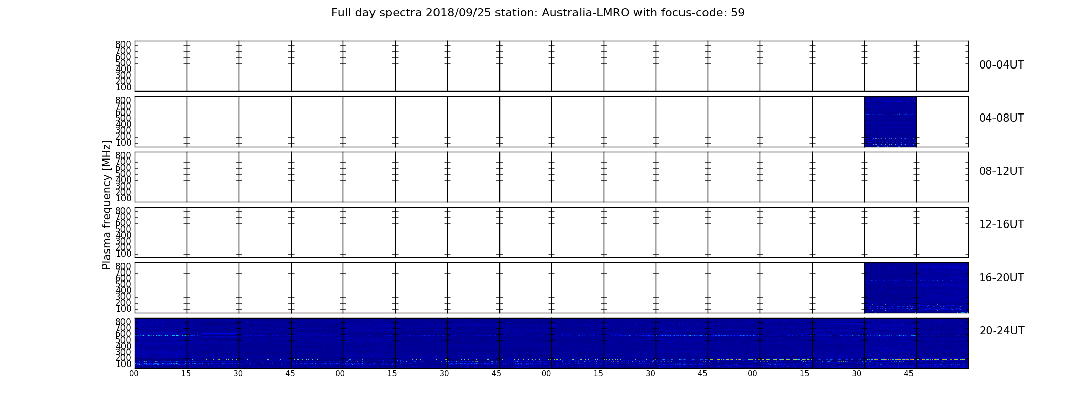Click the '04-08UT' panel label
The width and height of the screenshot is (1076, 409).
[1001, 118]
